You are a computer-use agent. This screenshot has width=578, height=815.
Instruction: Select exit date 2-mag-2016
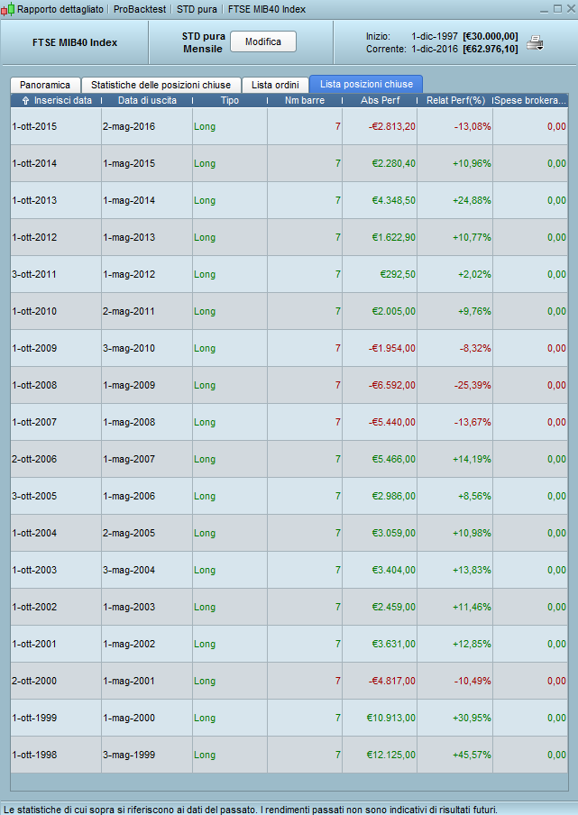tap(129, 126)
